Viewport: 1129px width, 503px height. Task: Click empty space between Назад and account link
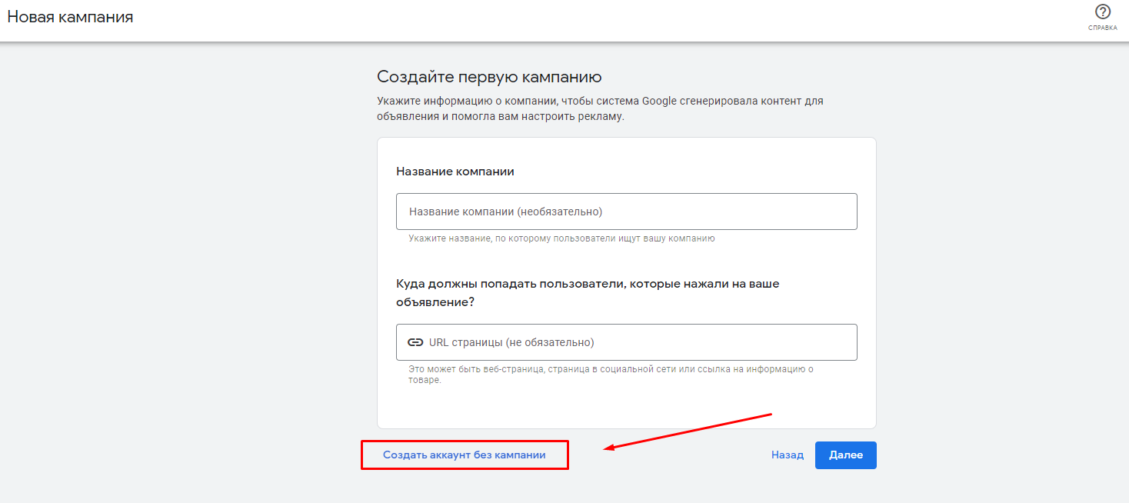[669, 461]
